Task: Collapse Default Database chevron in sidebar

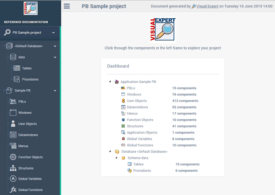Action: (55, 46)
